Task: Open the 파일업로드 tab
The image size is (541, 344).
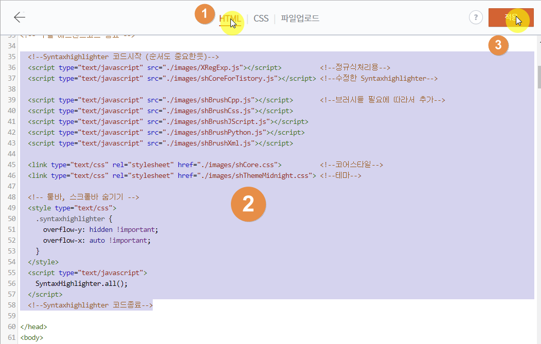Action: tap(300, 19)
